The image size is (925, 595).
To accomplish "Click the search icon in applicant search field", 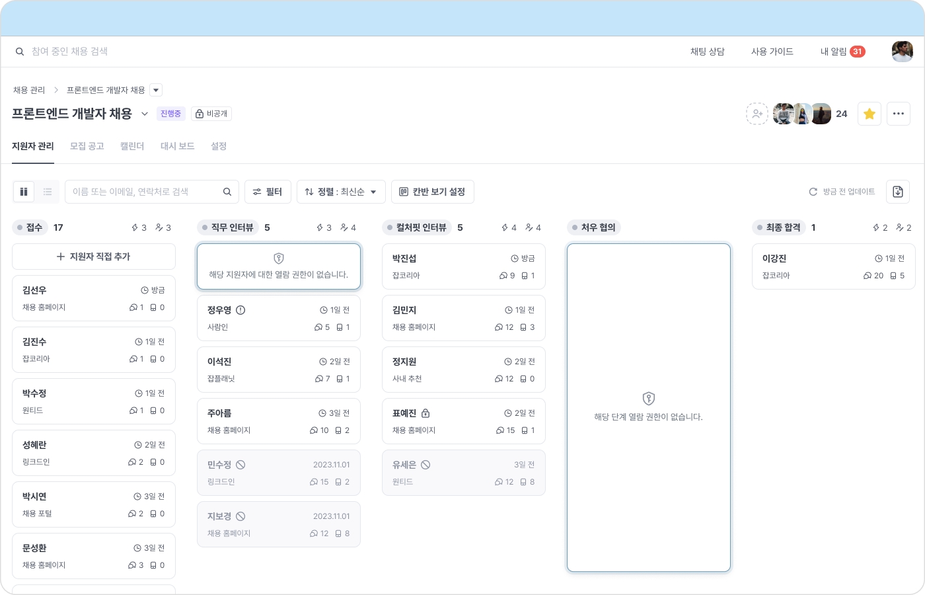I will pyautogui.click(x=227, y=192).
